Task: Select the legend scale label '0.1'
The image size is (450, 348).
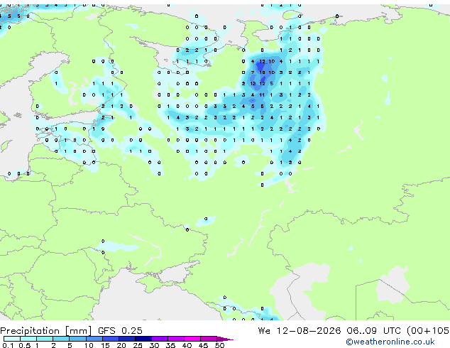Action: click(x=8, y=345)
